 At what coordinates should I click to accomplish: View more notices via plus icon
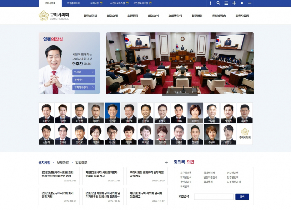[166, 162]
